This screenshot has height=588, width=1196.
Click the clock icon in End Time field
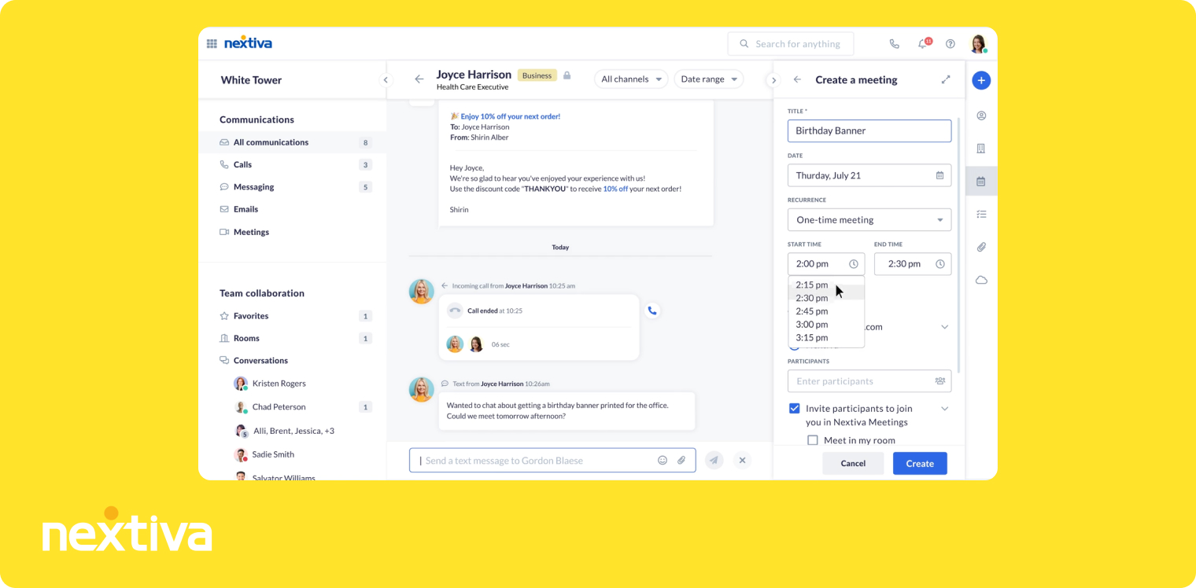[939, 264]
